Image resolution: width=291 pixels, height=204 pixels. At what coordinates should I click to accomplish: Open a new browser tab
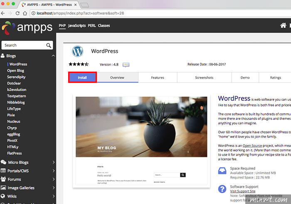[x=85, y=5]
